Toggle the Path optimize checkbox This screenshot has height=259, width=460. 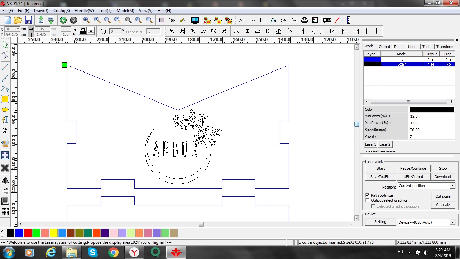coord(367,195)
